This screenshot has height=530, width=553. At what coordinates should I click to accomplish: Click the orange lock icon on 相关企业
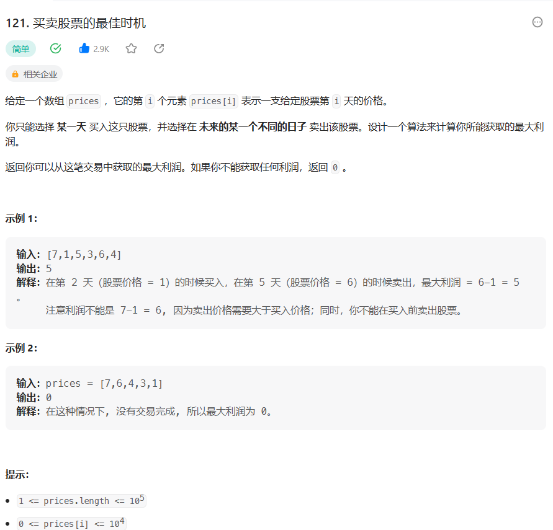(x=15, y=73)
